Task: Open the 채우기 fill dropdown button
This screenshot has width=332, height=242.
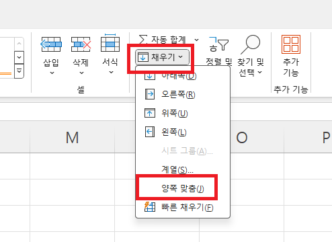Action: (x=162, y=57)
